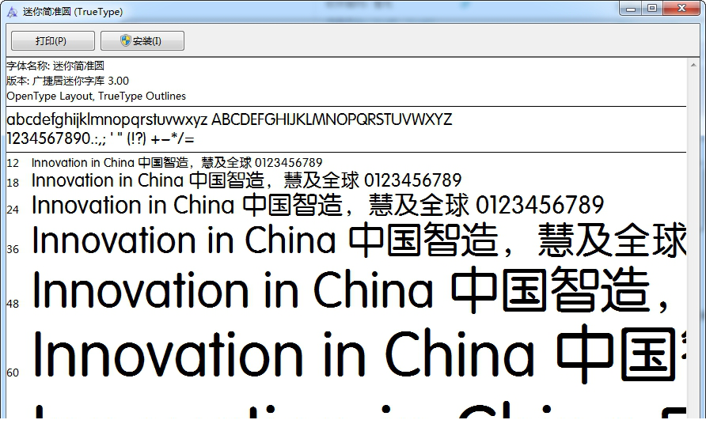Screen dimensions: 706x435
Task: Click the lowercase and uppercase alphabet sample line
Action: [x=230, y=119]
